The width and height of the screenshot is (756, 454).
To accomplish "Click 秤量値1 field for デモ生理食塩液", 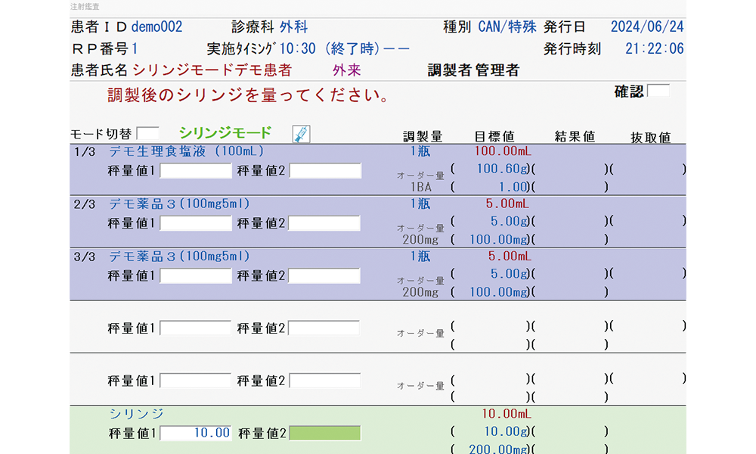I will pos(196,171).
